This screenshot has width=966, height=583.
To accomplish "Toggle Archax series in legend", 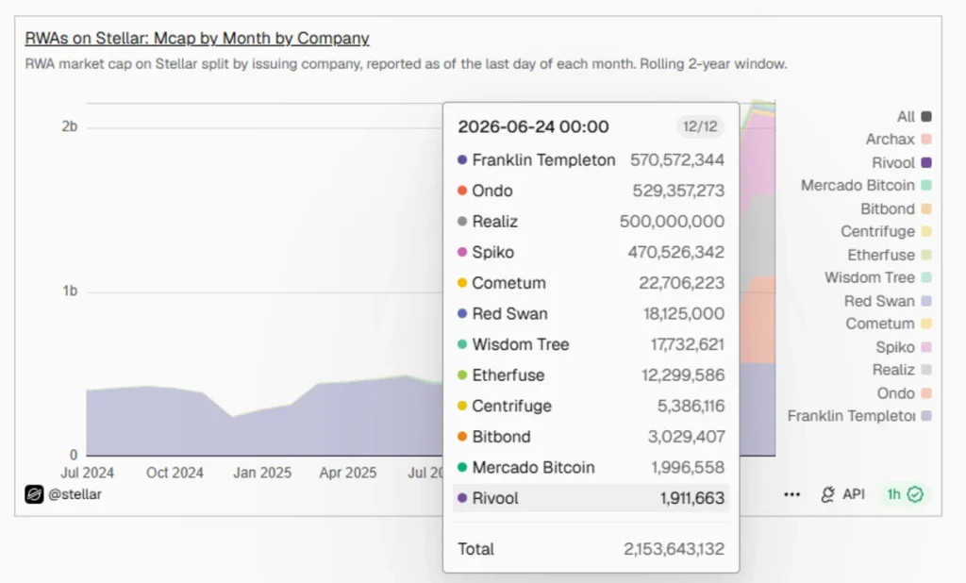I will pos(898,140).
